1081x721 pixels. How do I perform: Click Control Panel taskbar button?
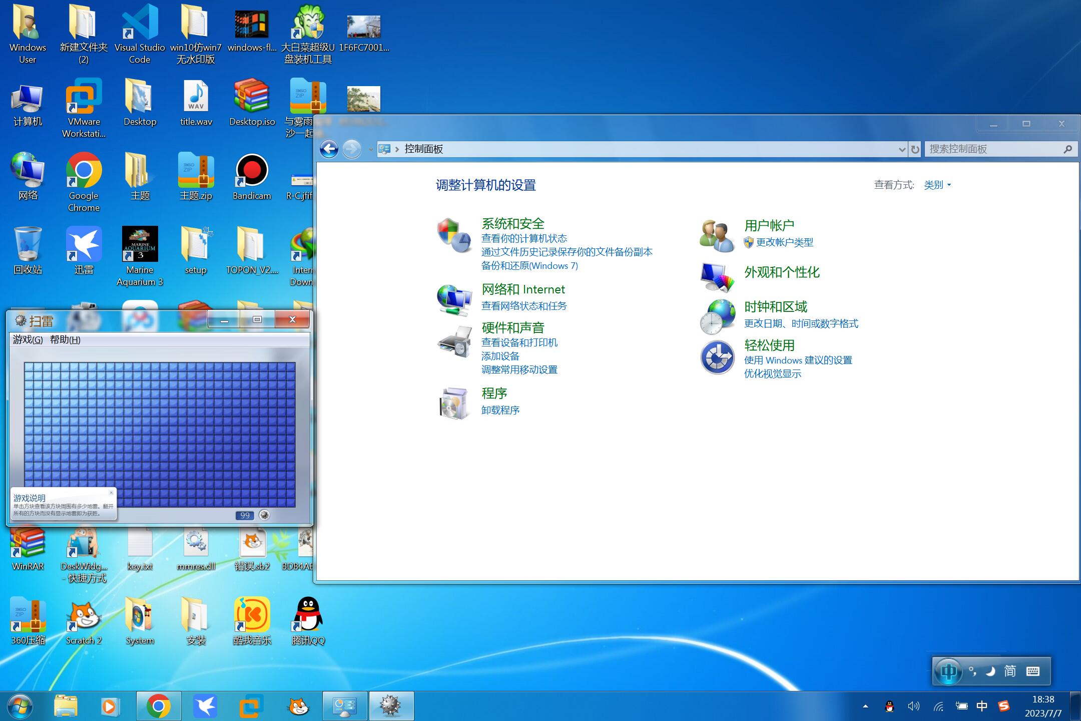[345, 706]
